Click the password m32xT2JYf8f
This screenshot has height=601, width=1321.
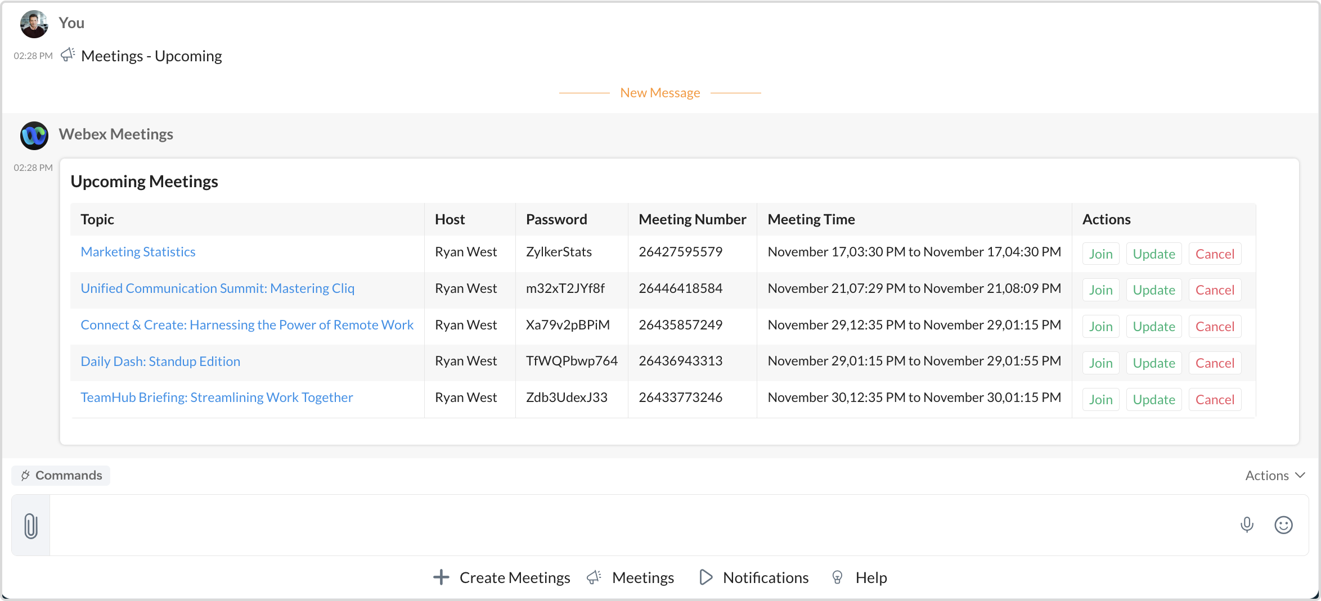point(565,288)
